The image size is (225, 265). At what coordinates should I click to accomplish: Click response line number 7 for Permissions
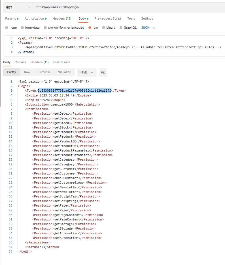[x=11, y=109]
